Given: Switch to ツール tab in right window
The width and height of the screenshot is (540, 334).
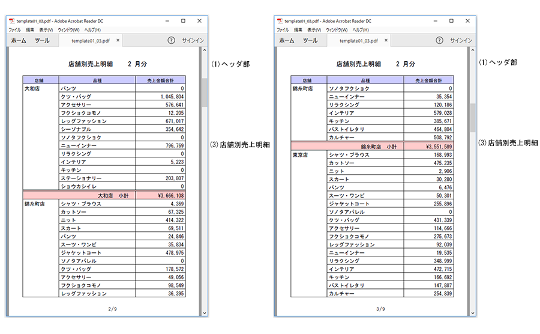Looking at the screenshot, I should pyautogui.click(x=310, y=41).
